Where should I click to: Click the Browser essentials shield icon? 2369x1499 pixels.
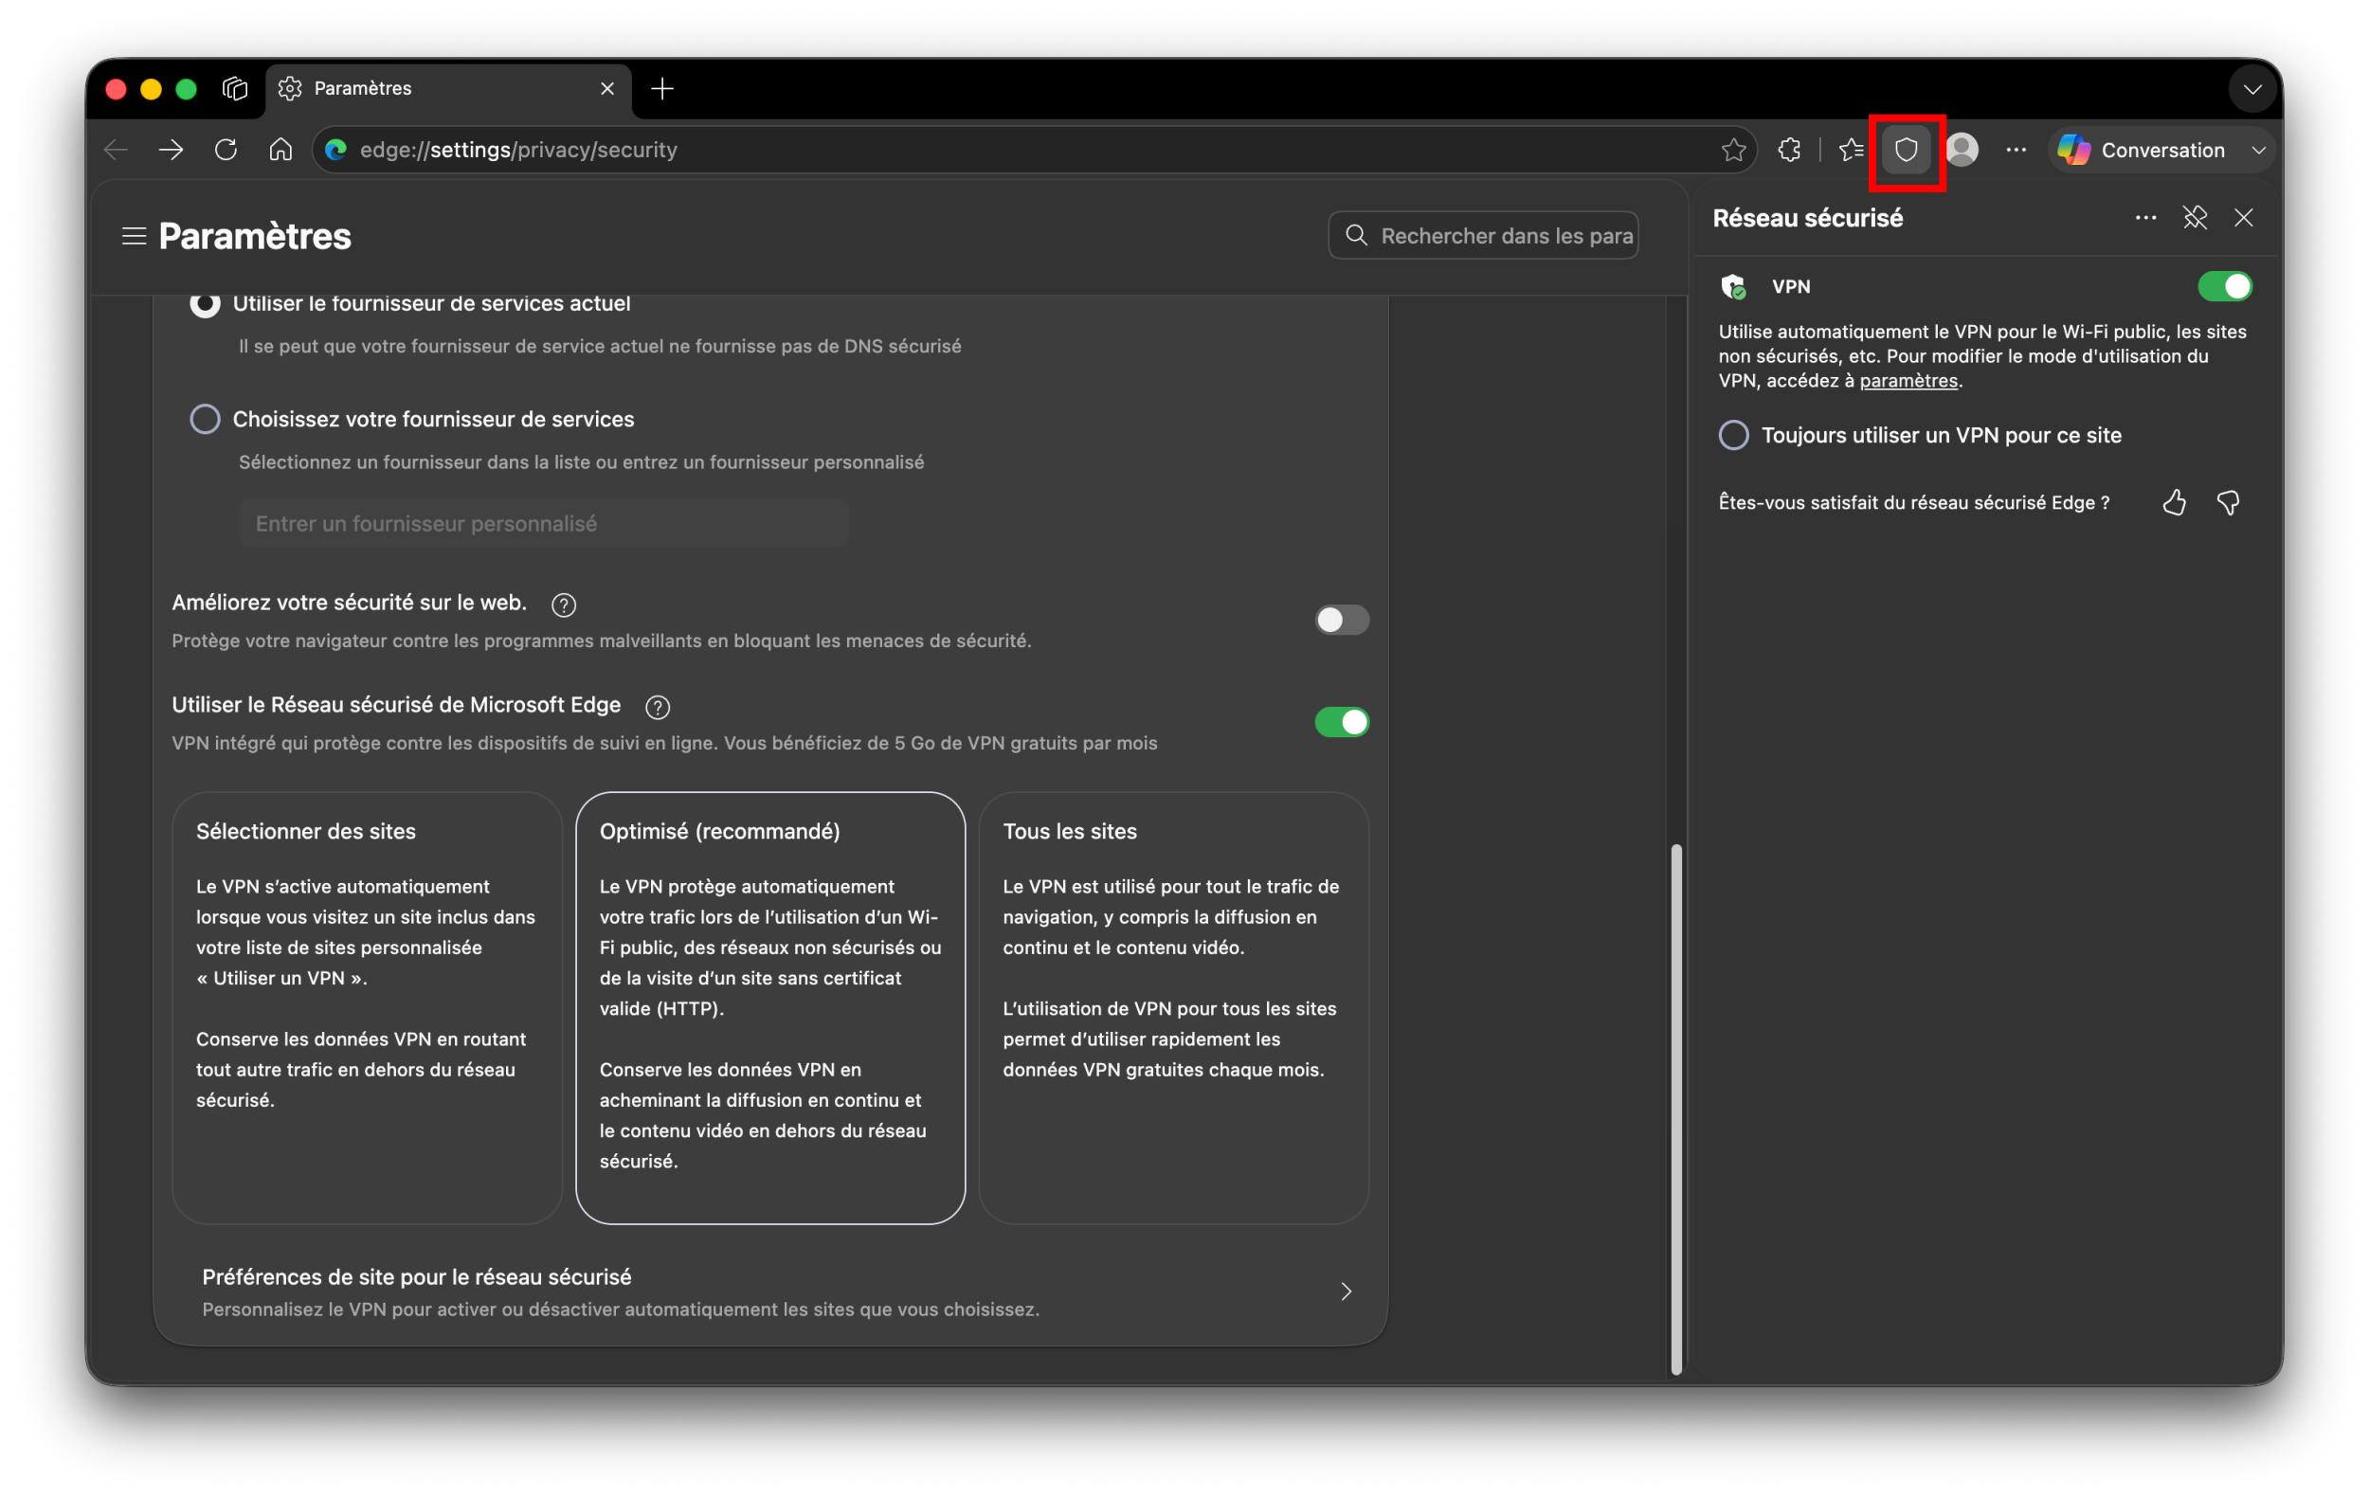click(1907, 151)
